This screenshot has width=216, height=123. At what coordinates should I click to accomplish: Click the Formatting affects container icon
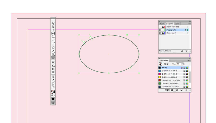tap(165, 64)
